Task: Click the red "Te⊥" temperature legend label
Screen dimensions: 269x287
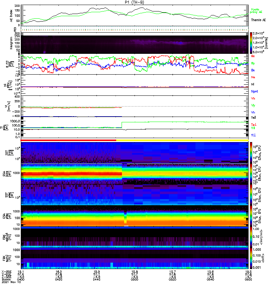Action: click(x=254, y=124)
